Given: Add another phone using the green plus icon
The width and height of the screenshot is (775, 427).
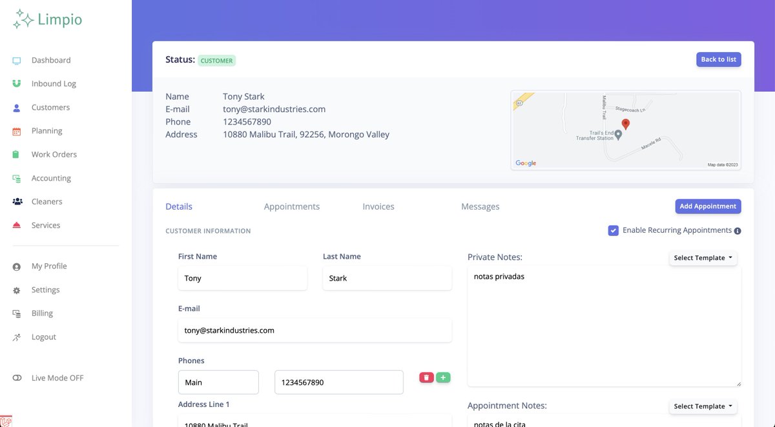Looking at the screenshot, I should [443, 377].
